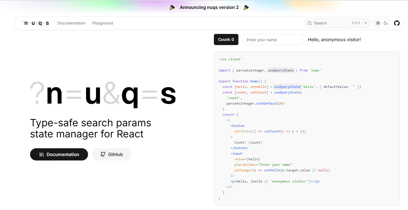Click 'export function Demo() {' code line
Screen dimensions: 408x210
point(242,81)
